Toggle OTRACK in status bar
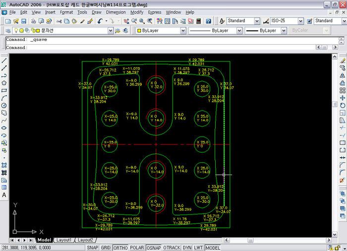Image resolution: width=347 pixels, height=251 pixels. pos(172,248)
